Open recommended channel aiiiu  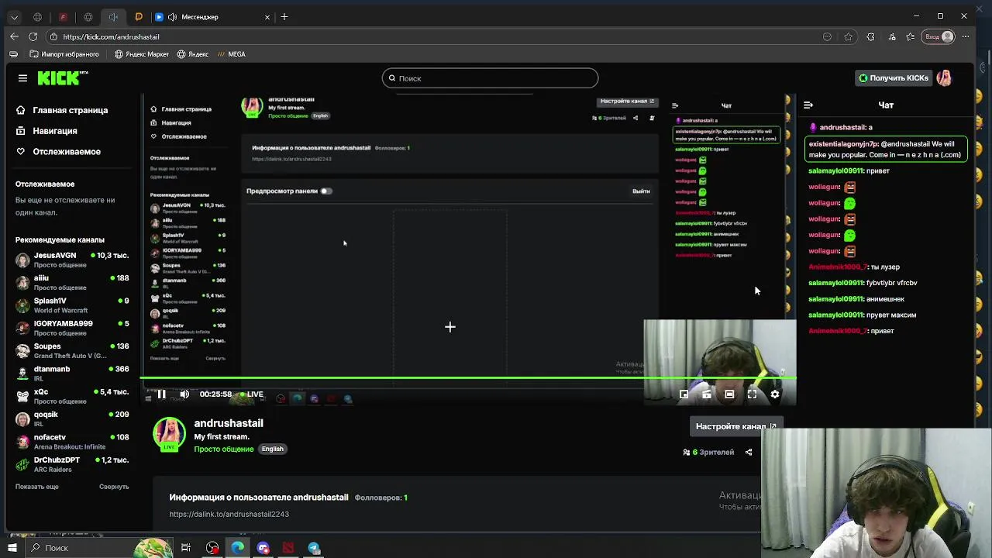pos(72,282)
